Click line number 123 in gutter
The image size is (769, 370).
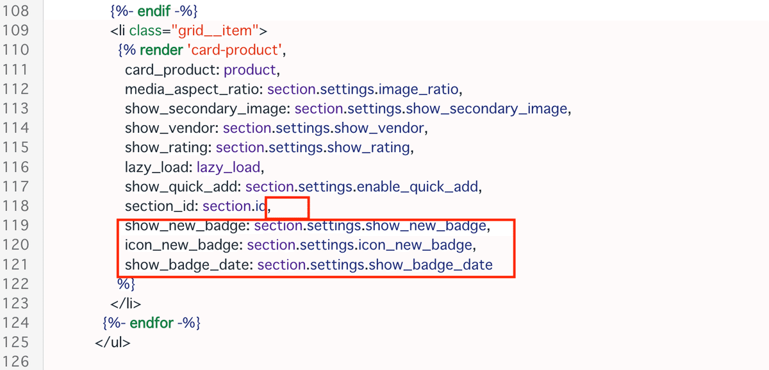(16, 303)
